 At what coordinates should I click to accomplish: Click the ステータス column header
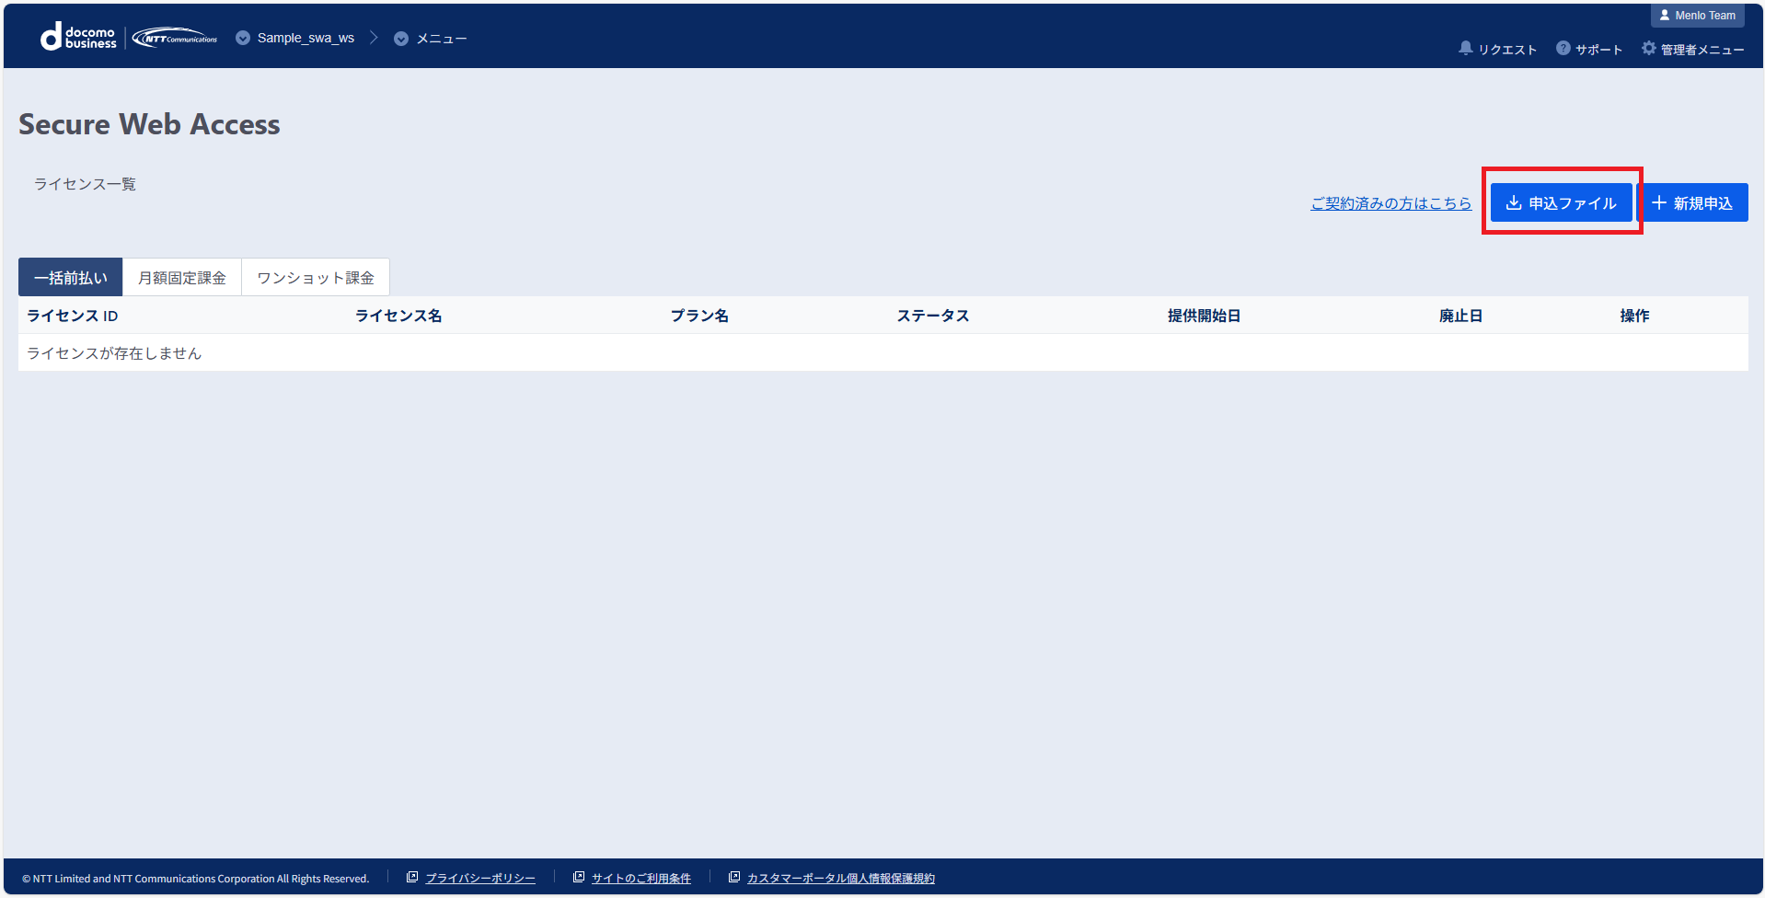933,316
